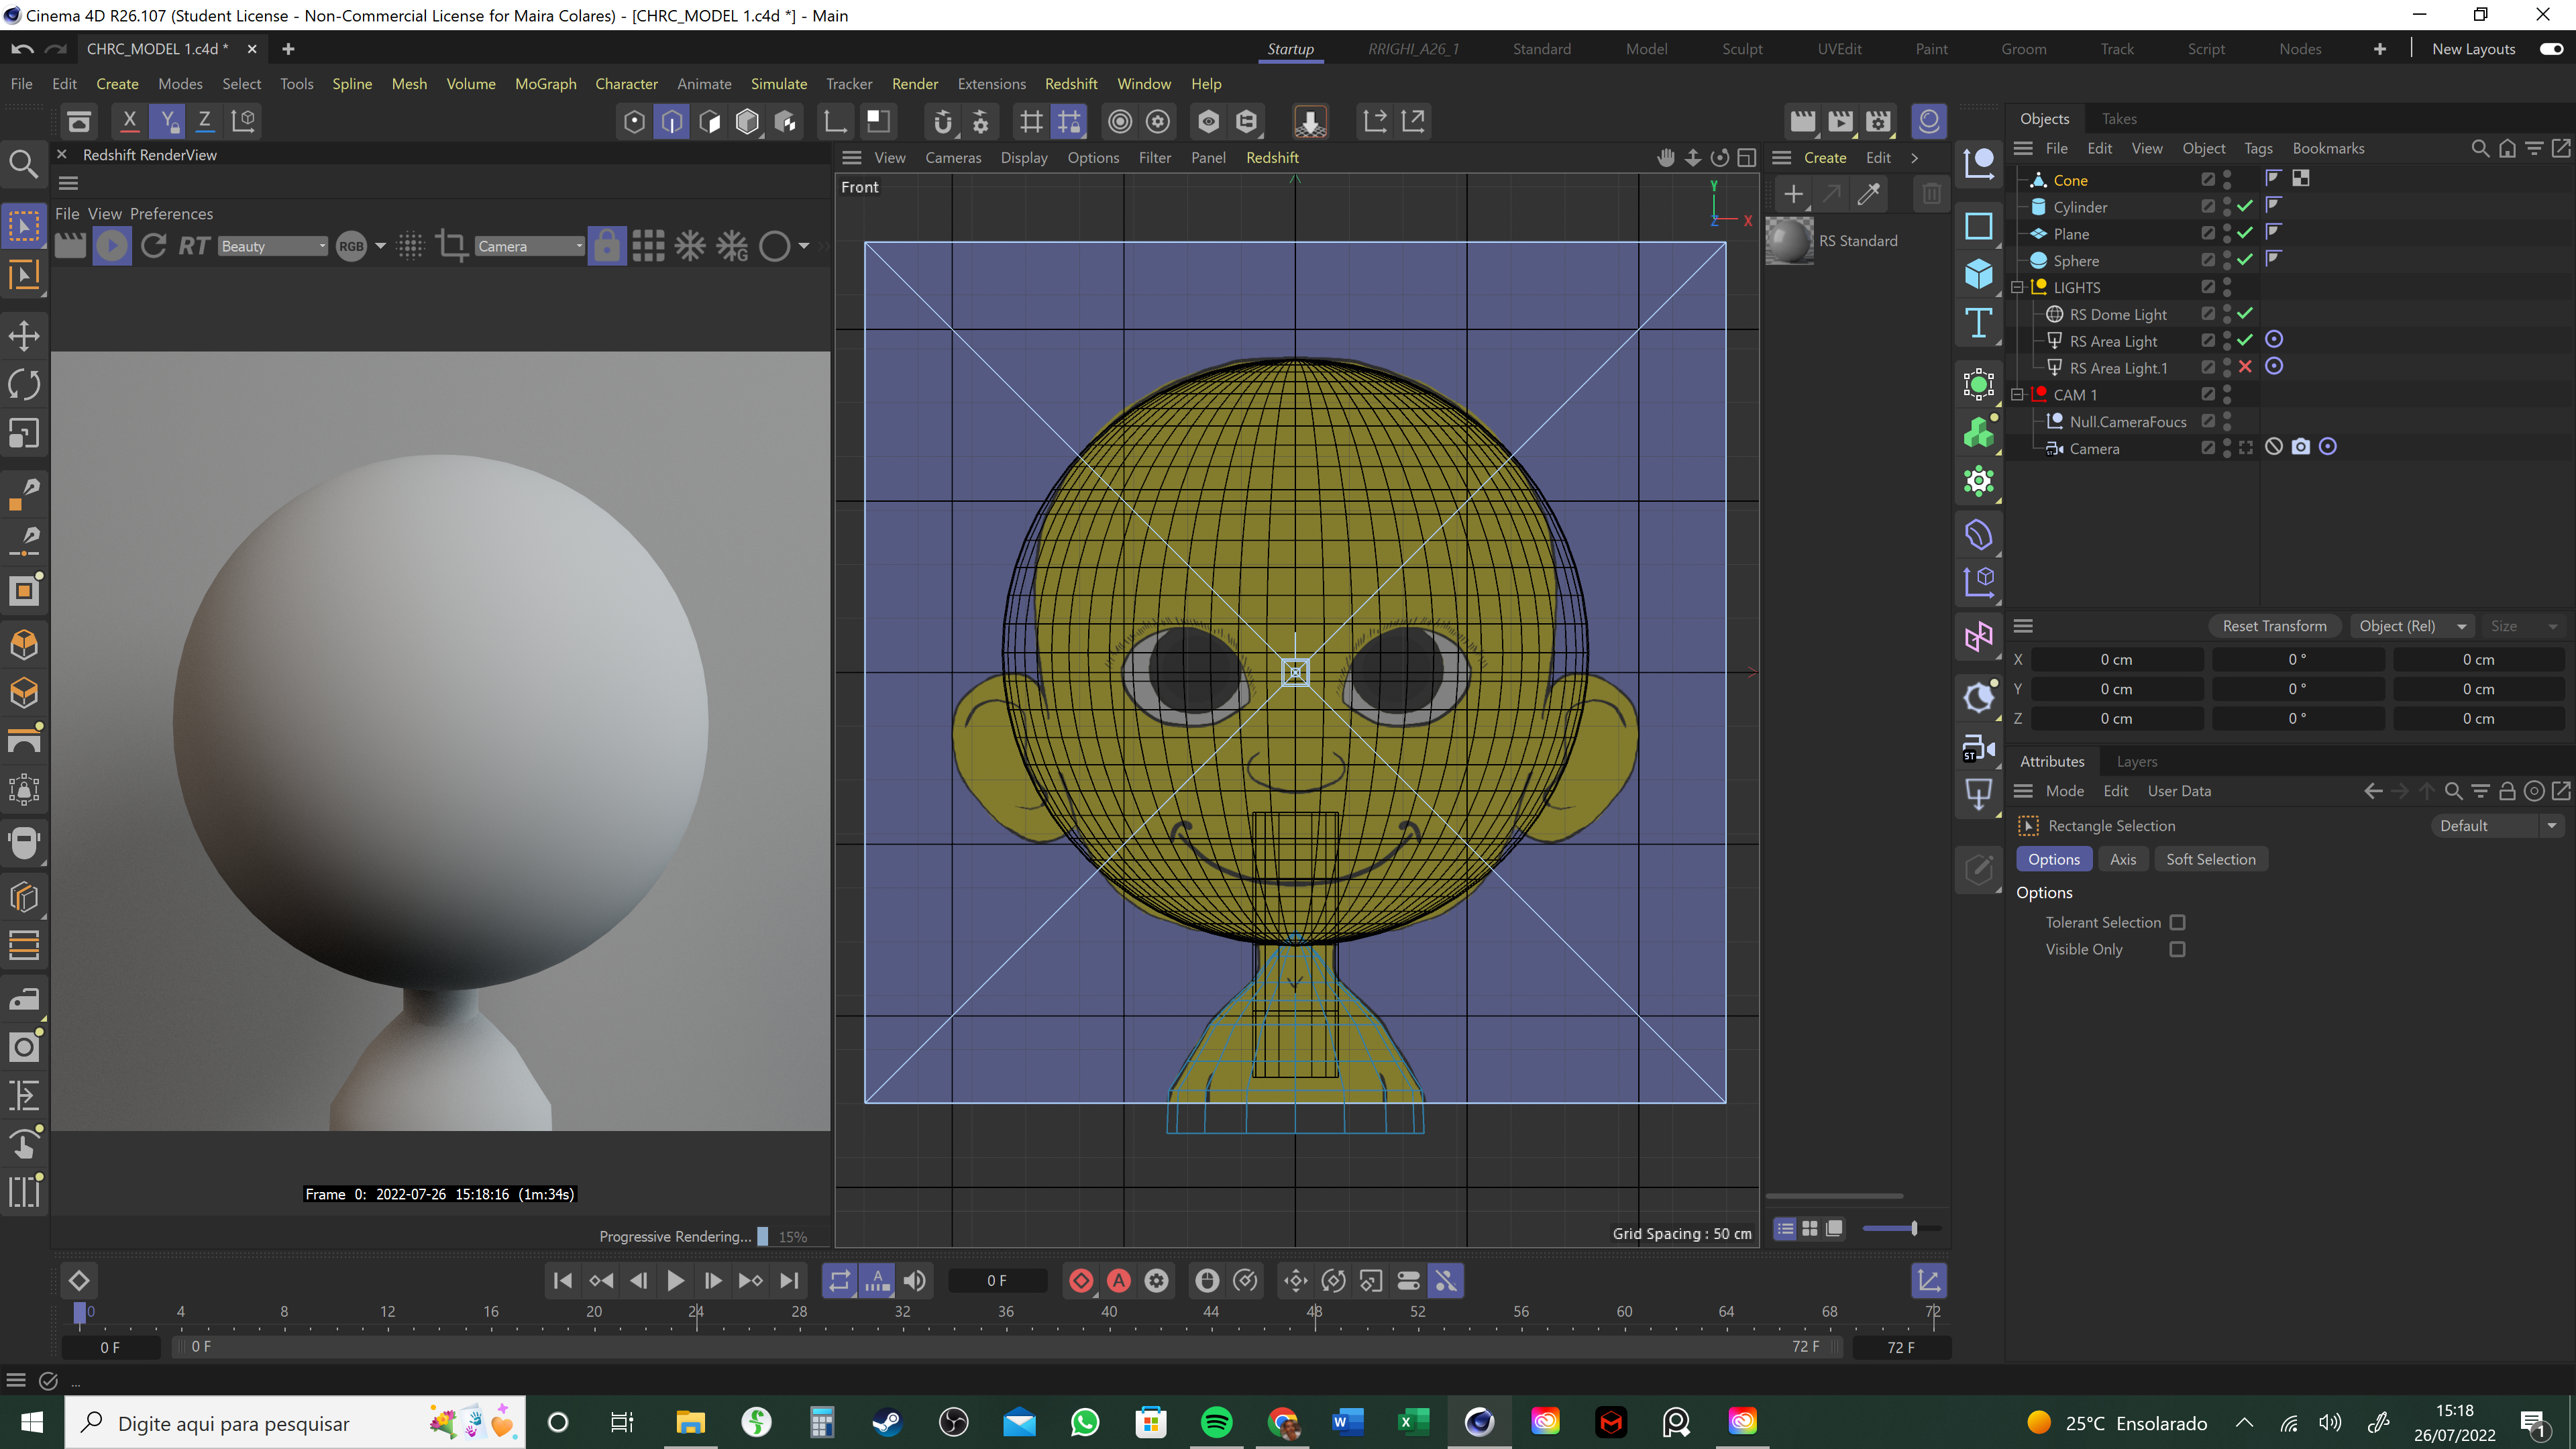Screen dimensions: 2576x1449
Task: Select the Rotate tool in left toolbar
Action: point(24,384)
